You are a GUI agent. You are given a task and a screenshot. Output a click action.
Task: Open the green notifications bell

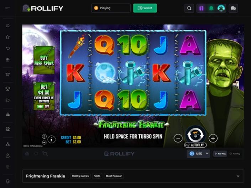[x=211, y=8]
